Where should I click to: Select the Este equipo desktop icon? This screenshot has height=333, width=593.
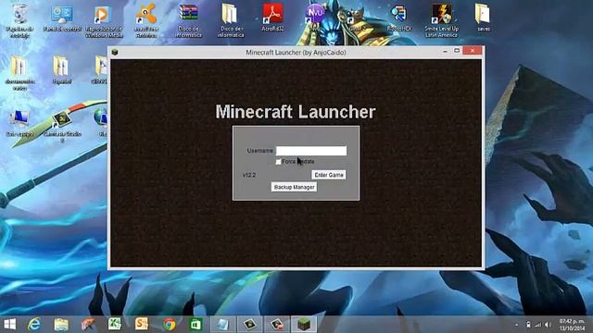(x=19, y=123)
